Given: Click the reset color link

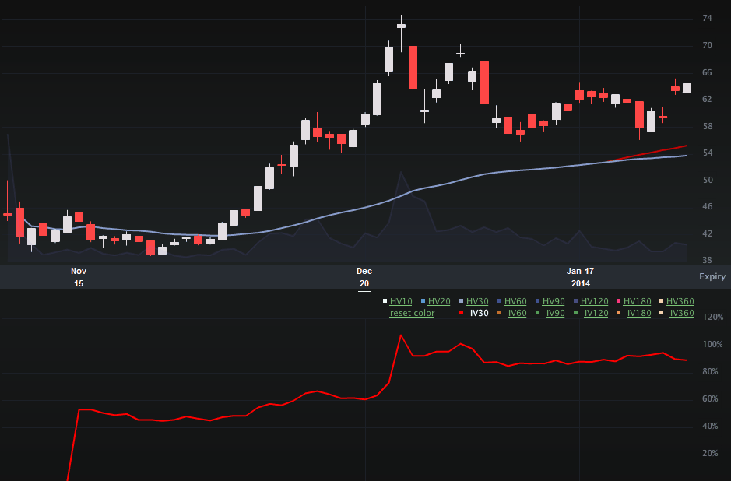Looking at the screenshot, I should (413, 313).
